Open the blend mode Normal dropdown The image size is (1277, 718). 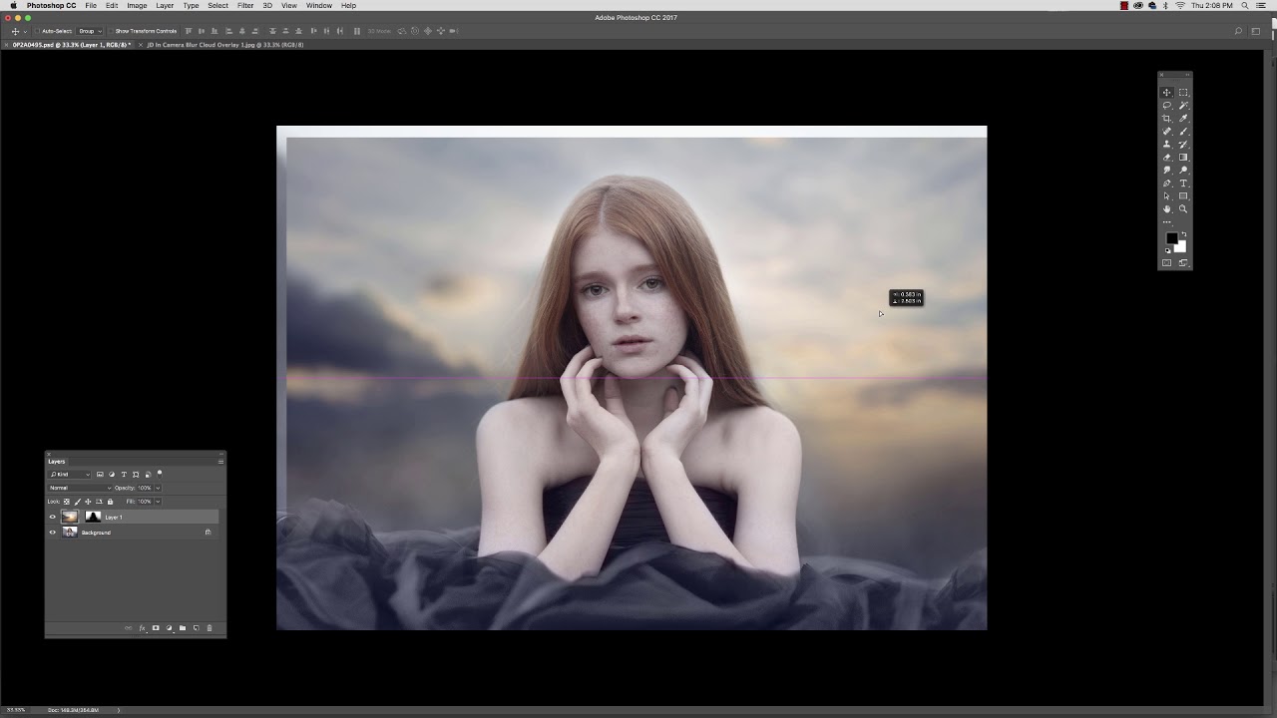click(80, 488)
